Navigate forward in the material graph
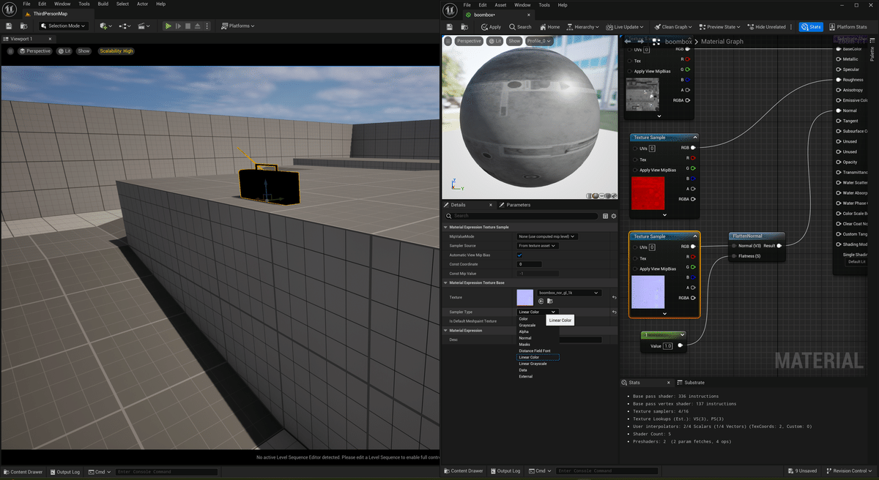 coord(641,42)
